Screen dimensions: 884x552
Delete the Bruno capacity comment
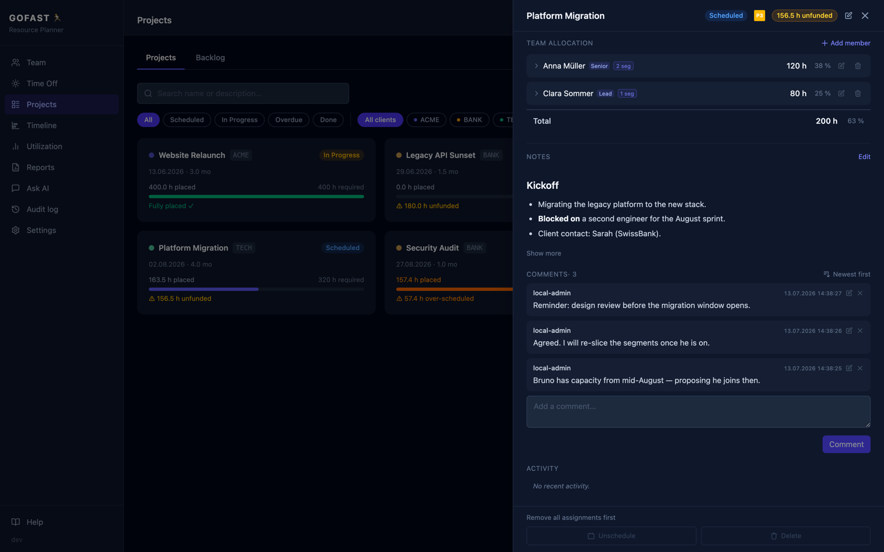point(860,368)
